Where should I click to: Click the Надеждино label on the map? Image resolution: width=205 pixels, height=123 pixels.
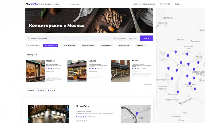[167, 18]
